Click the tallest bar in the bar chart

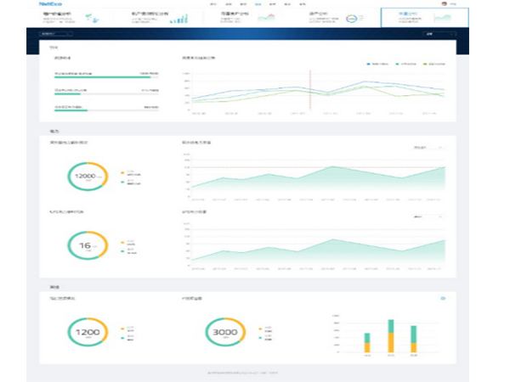coord(391,337)
